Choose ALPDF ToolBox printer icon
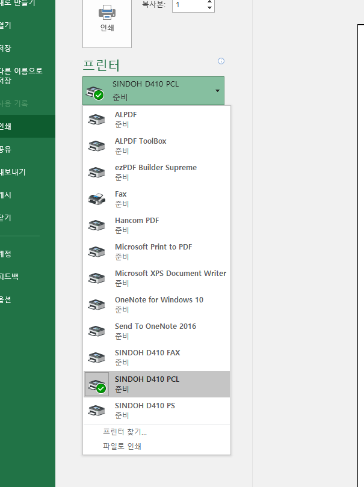Screen dimensions: 364x487 point(96,145)
